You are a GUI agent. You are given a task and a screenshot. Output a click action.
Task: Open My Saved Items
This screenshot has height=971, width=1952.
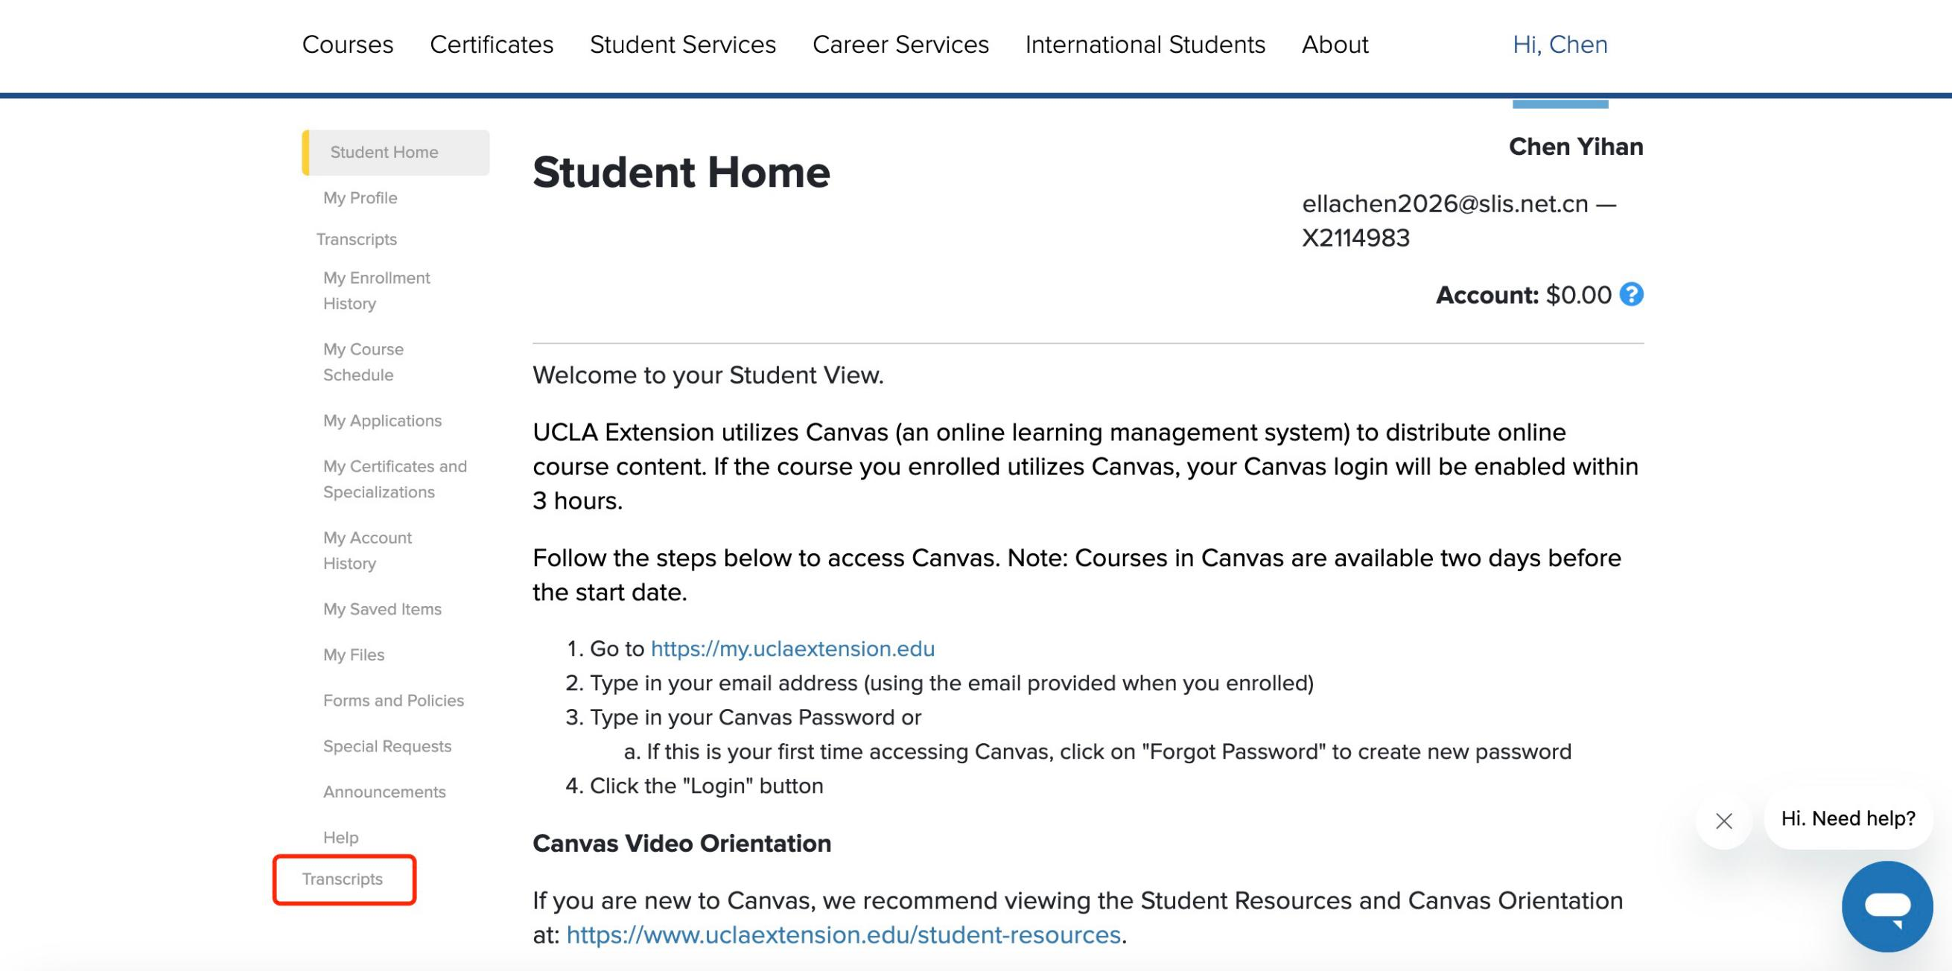[382, 609]
